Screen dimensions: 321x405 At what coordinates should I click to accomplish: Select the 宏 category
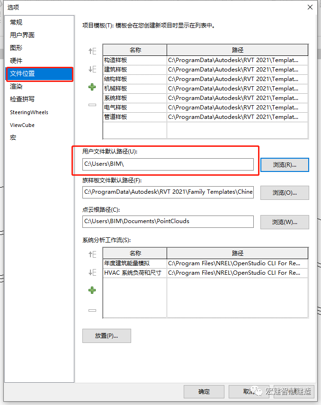click(13, 137)
